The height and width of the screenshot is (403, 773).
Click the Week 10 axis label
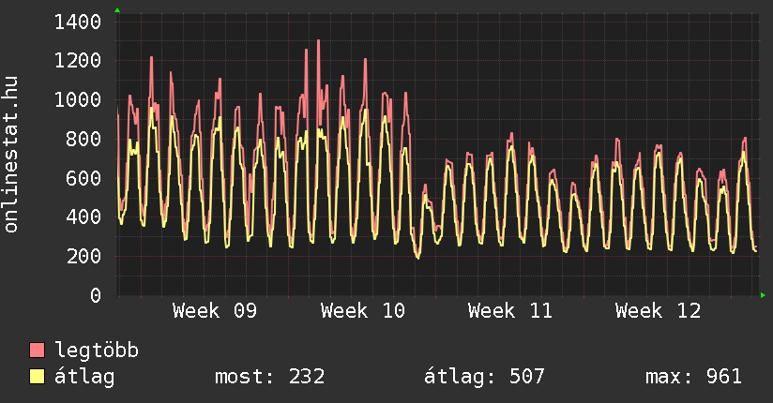pyautogui.click(x=363, y=311)
